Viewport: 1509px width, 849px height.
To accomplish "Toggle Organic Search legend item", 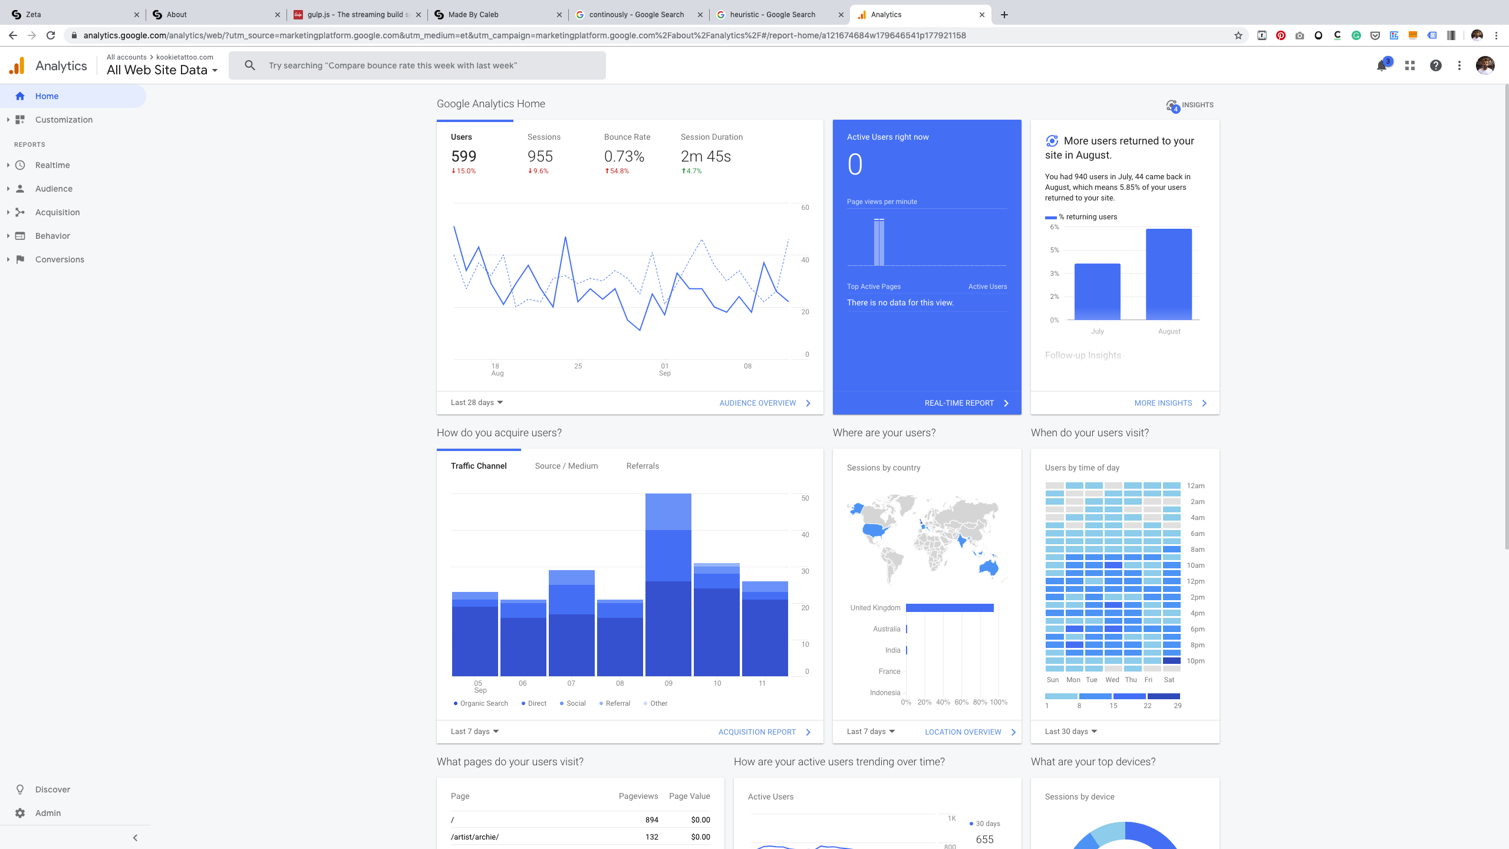I will [480, 703].
